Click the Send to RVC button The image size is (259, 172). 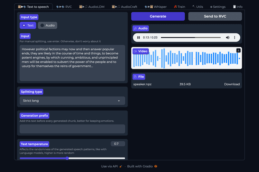[215, 17]
